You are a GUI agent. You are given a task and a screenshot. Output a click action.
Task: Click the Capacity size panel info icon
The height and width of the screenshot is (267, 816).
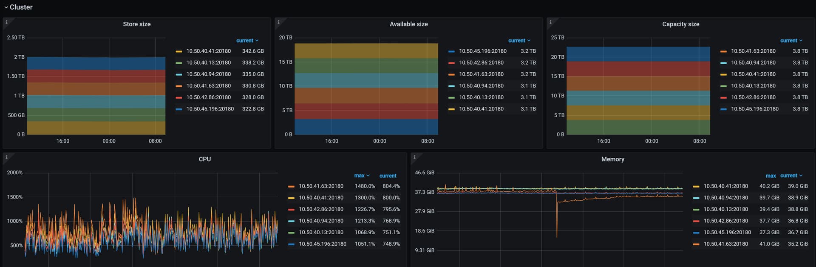(x=550, y=22)
